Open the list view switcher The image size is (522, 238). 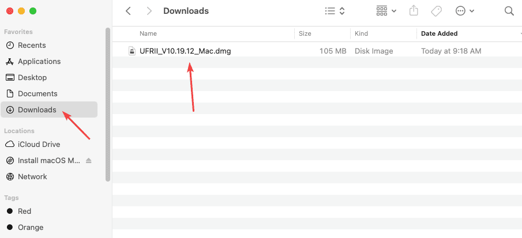(x=335, y=11)
